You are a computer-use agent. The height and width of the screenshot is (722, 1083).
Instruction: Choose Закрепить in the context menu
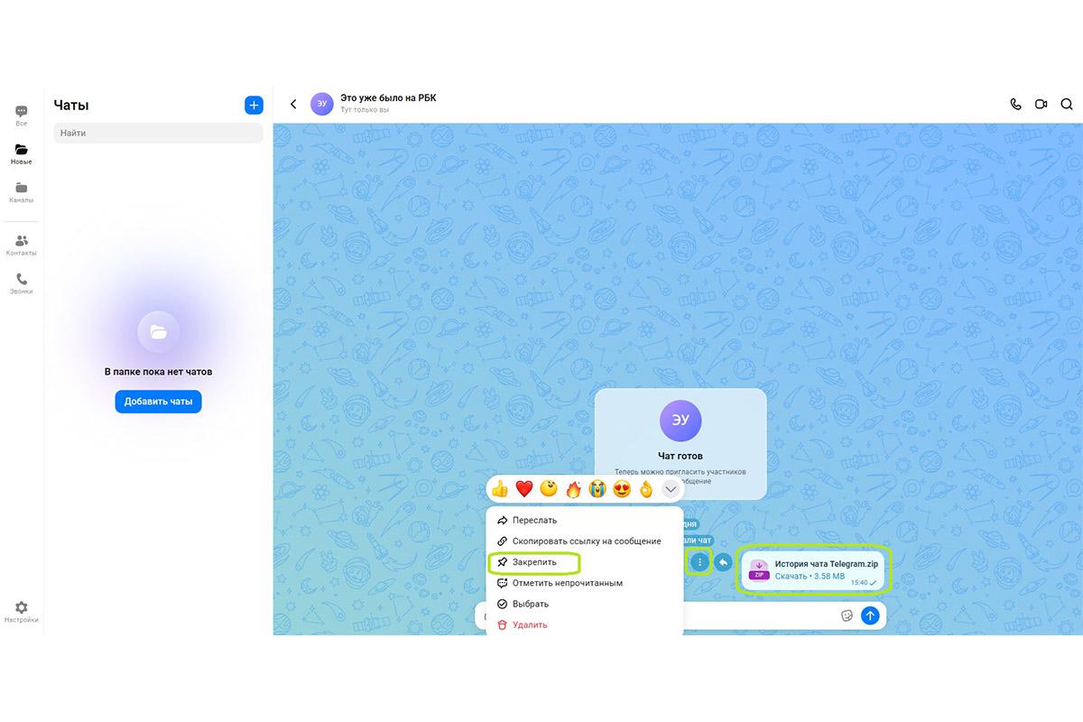click(534, 562)
